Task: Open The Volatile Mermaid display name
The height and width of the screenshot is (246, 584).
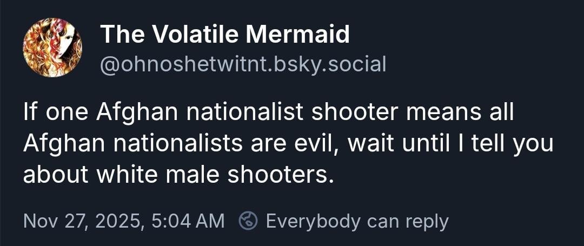Action: tap(225, 36)
